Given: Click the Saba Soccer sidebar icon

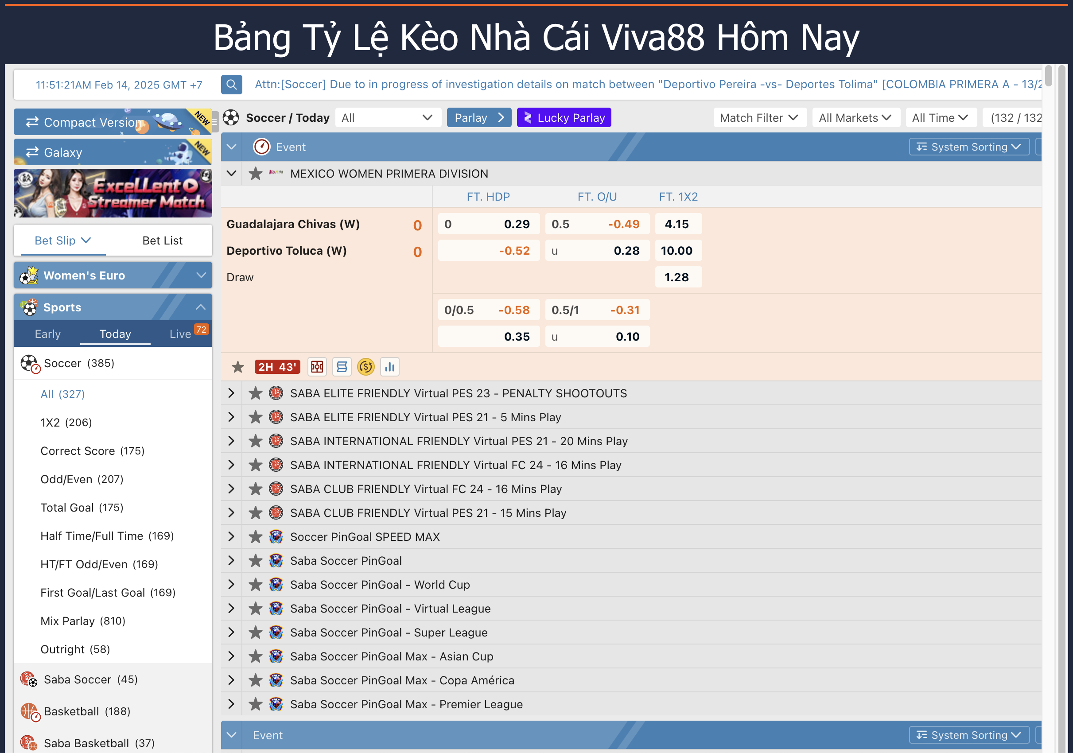Looking at the screenshot, I should [x=29, y=679].
